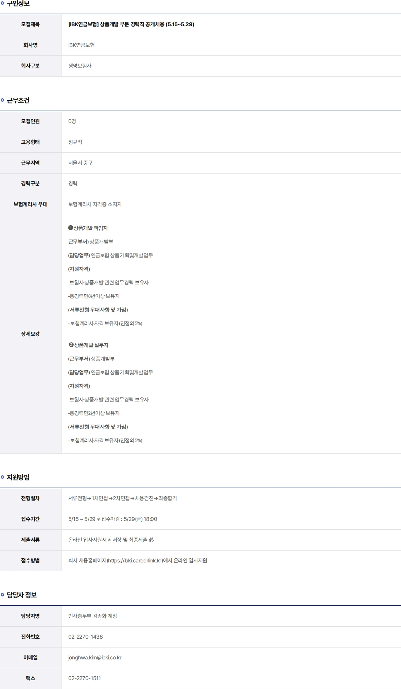The height and width of the screenshot is (689, 401).
Task: Click the 모집제목 row label
Action: [x=30, y=24]
